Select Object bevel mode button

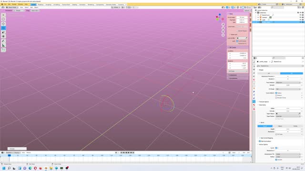pos(280,126)
